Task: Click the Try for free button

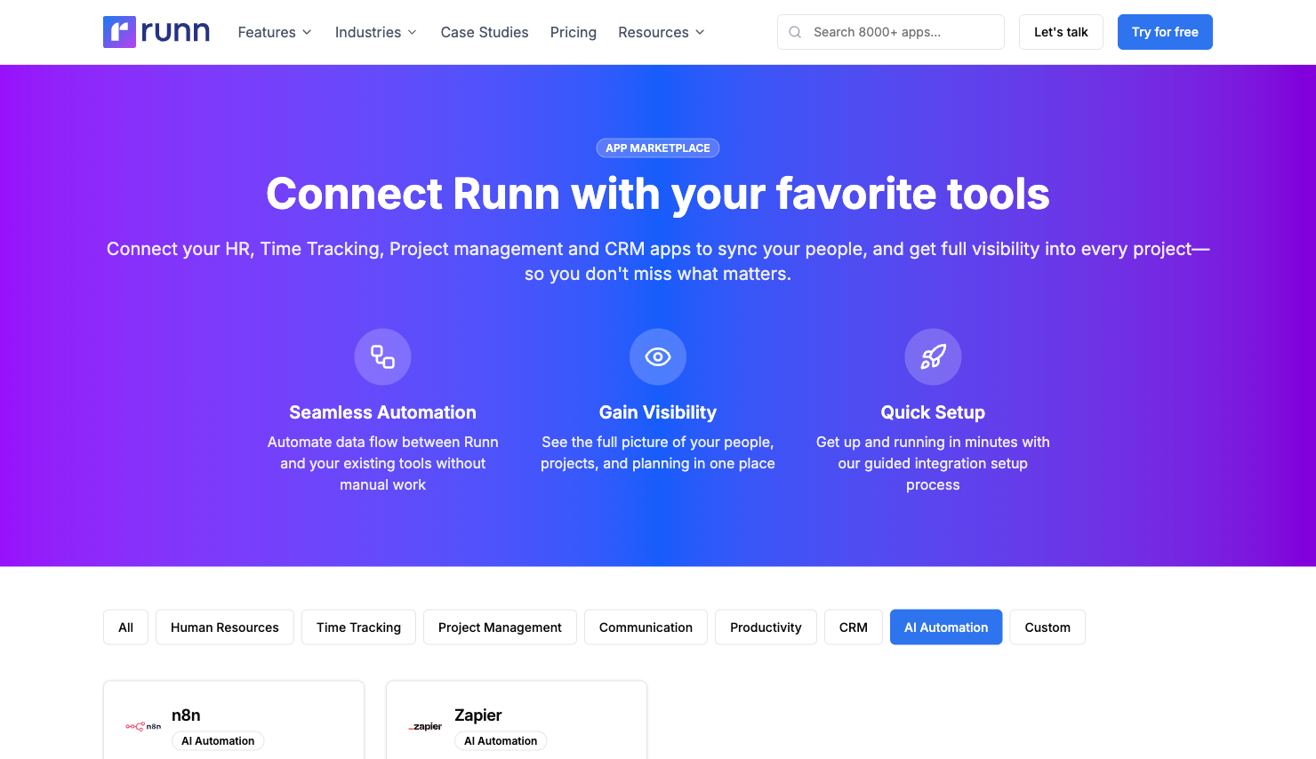Action: (x=1165, y=32)
